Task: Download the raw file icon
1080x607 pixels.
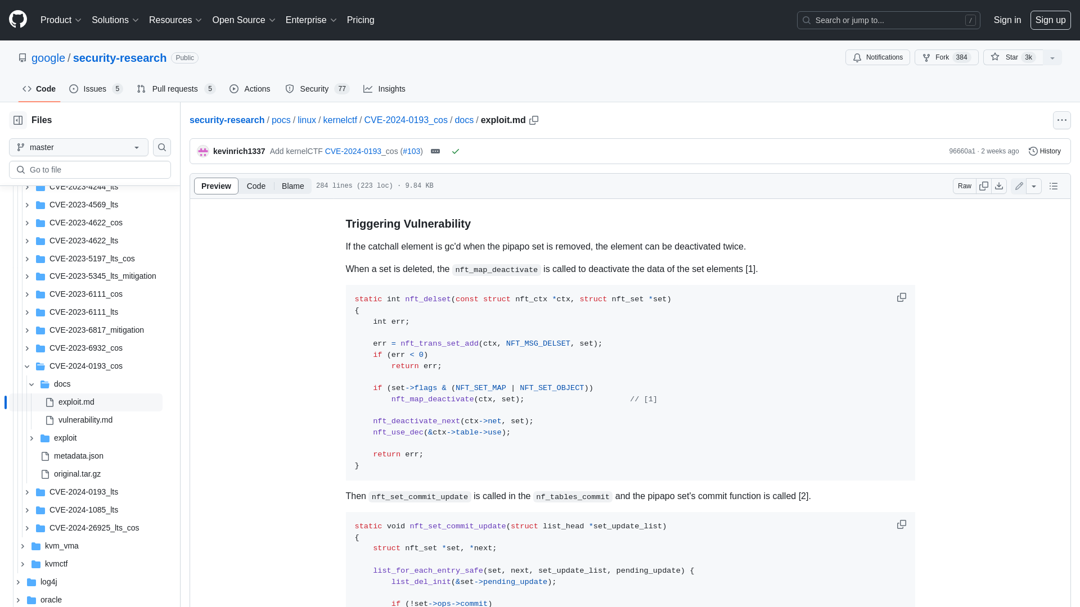Action: [x=999, y=186]
